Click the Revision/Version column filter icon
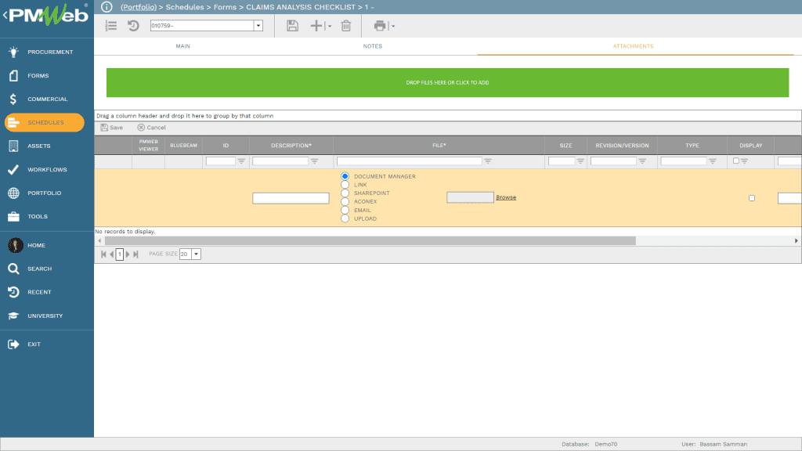This screenshot has width=802, height=451. tap(642, 161)
